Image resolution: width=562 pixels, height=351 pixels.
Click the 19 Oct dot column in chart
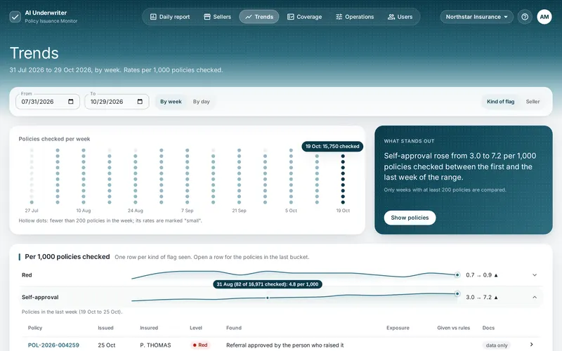tap(343, 179)
